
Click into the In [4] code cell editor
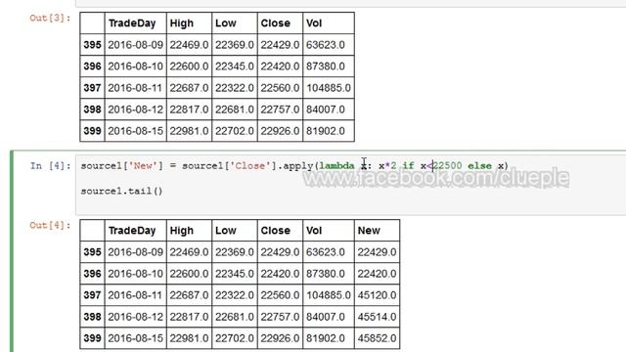[x=350, y=185]
